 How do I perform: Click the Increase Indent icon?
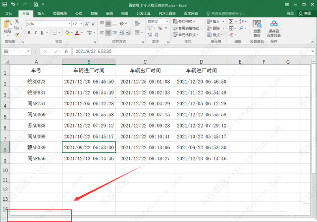click(x=128, y=33)
